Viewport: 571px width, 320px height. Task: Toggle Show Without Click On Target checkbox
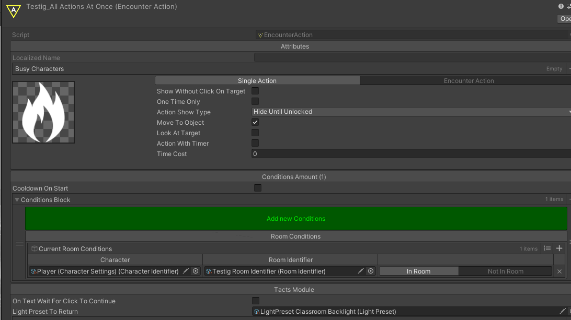point(255,91)
